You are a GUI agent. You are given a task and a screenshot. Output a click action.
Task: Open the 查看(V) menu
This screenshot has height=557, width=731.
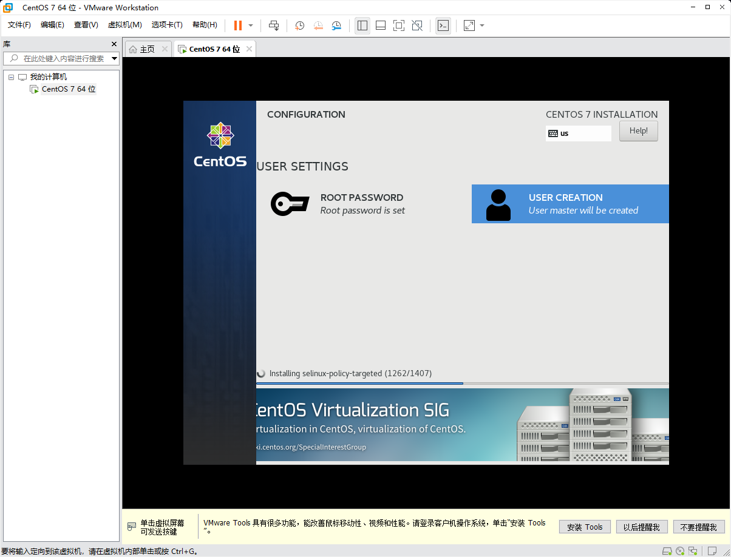click(86, 25)
